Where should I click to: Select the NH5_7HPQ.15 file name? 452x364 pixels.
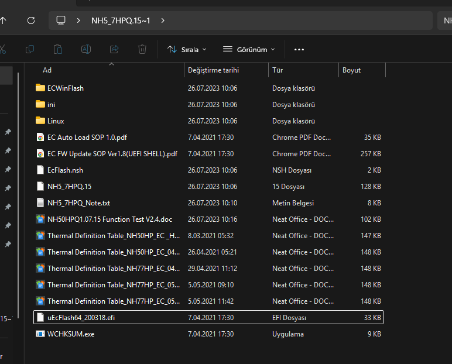point(69,187)
